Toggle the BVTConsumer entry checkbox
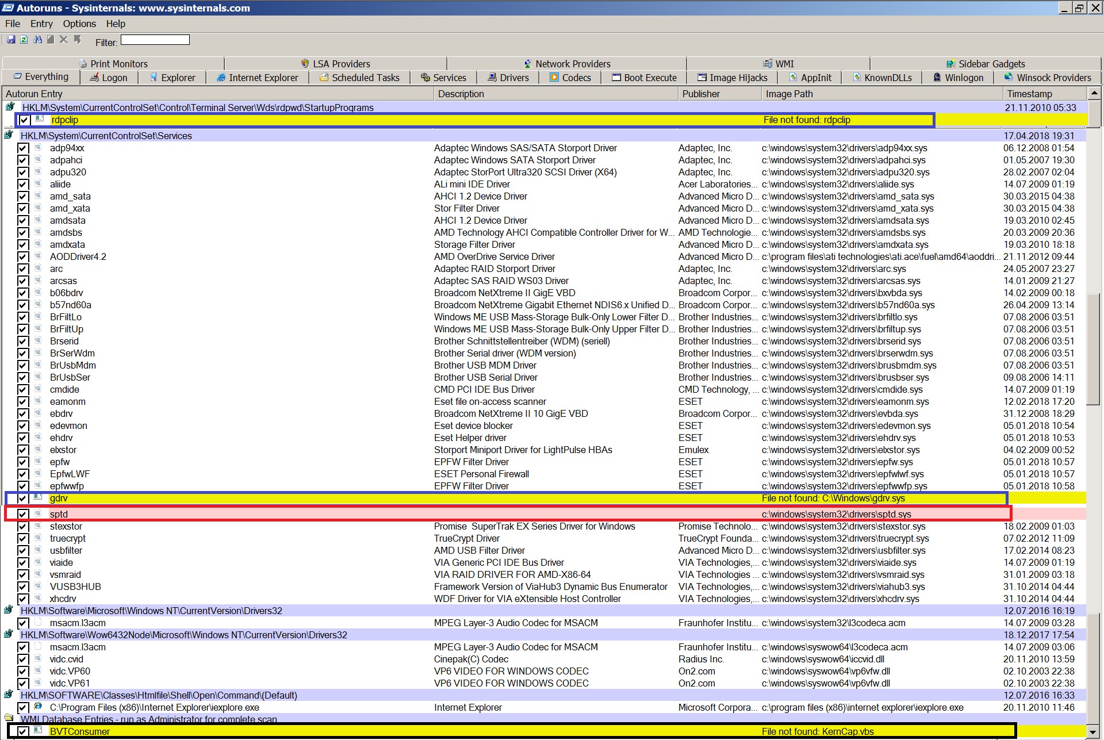This screenshot has height=740, width=1104. (x=23, y=731)
